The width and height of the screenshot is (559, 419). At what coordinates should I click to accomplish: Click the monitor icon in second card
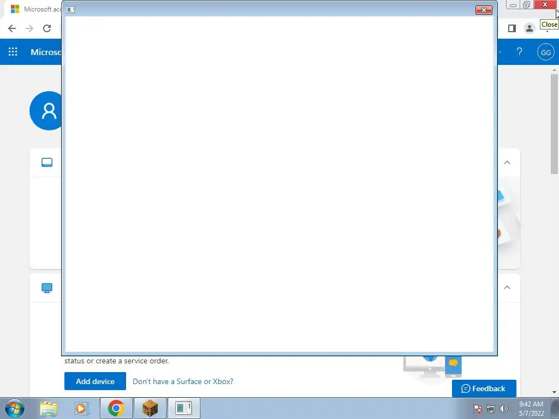47,288
